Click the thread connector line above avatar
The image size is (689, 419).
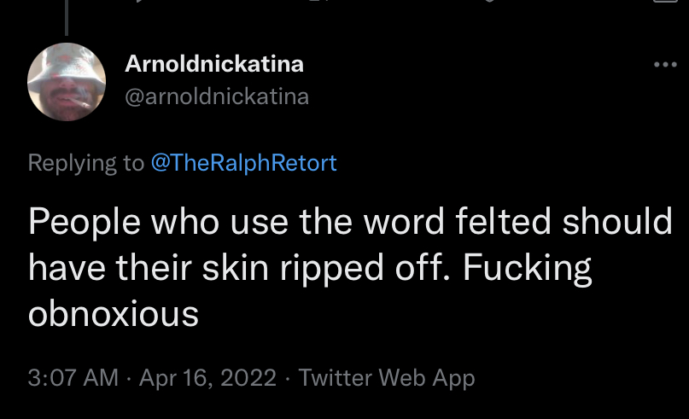click(67, 18)
